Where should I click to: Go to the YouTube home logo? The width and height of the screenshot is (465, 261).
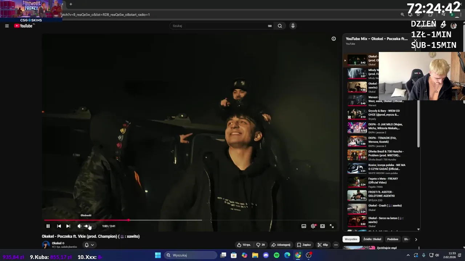pyautogui.click(x=24, y=26)
